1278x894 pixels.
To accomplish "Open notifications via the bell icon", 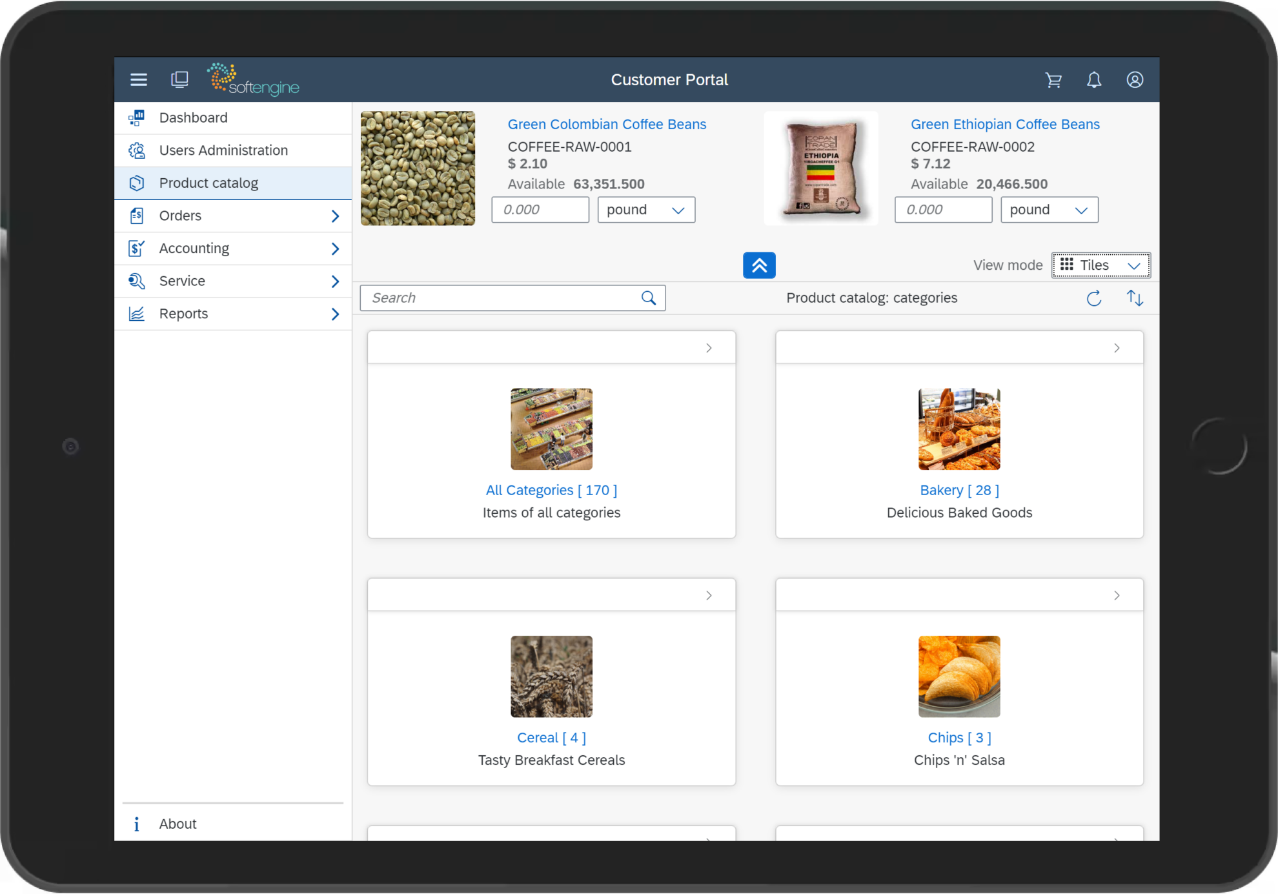I will 1094,79.
